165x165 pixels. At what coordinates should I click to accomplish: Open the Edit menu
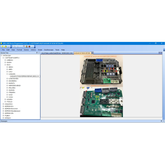pos(8,50)
